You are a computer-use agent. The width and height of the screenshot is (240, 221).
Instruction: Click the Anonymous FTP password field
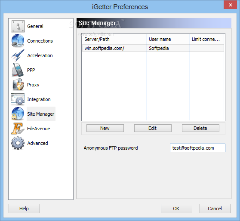tap(197, 148)
